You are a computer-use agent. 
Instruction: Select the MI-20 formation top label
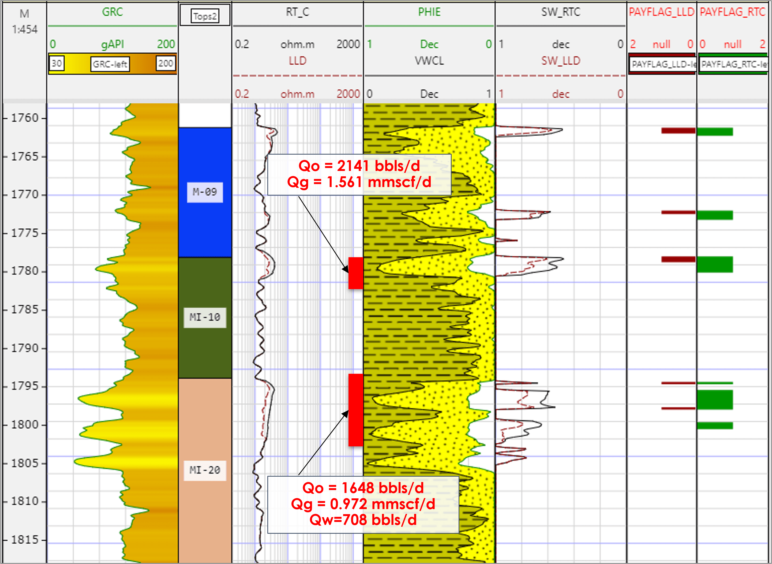pyautogui.click(x=205, y=470)
